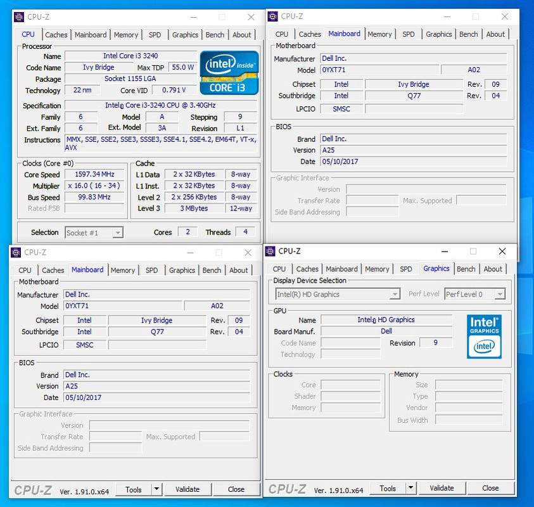Click the Multiplier value x 16.0
Screen dimensions: 534x507
pyautogui.click(x=94, y=186)
